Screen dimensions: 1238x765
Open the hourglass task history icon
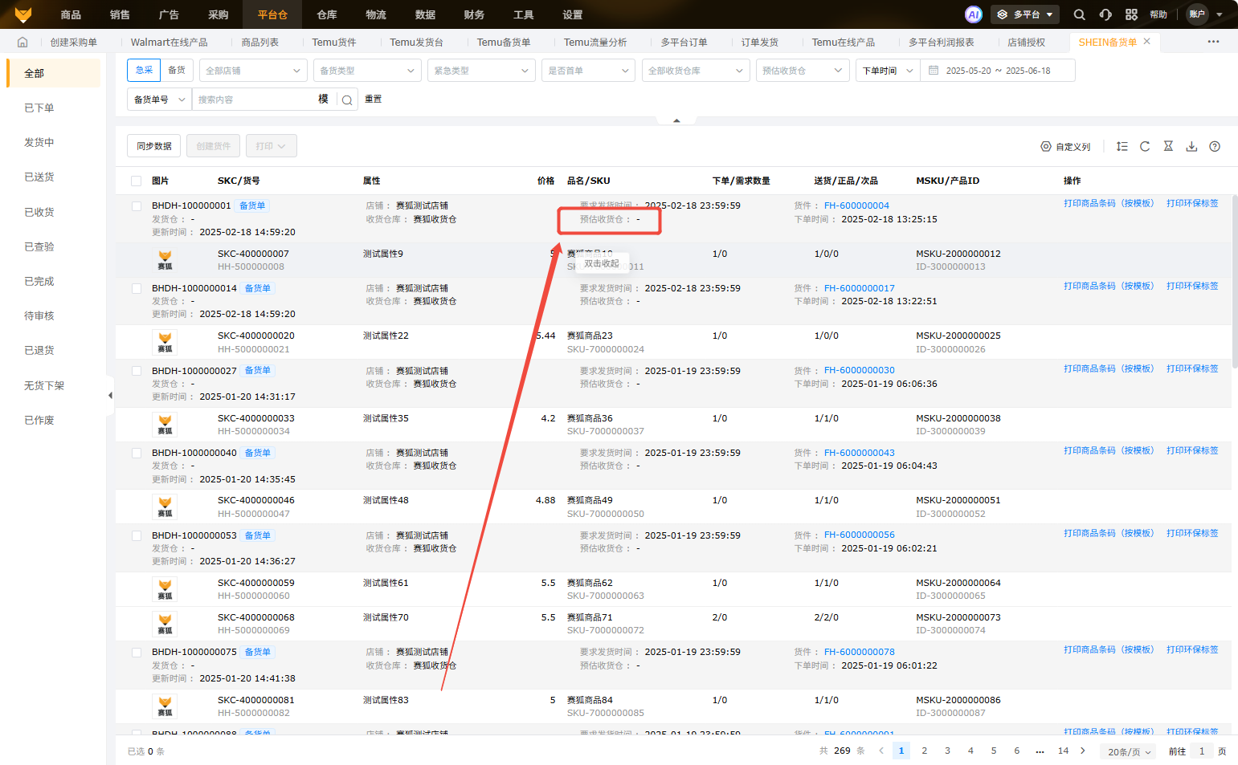[1168, 146]
